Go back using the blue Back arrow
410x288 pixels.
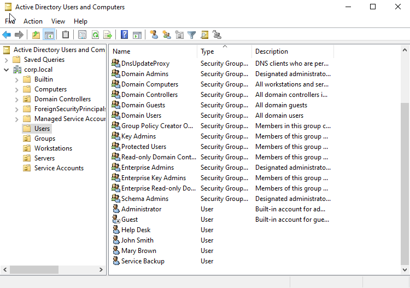(x=7, y=34)
